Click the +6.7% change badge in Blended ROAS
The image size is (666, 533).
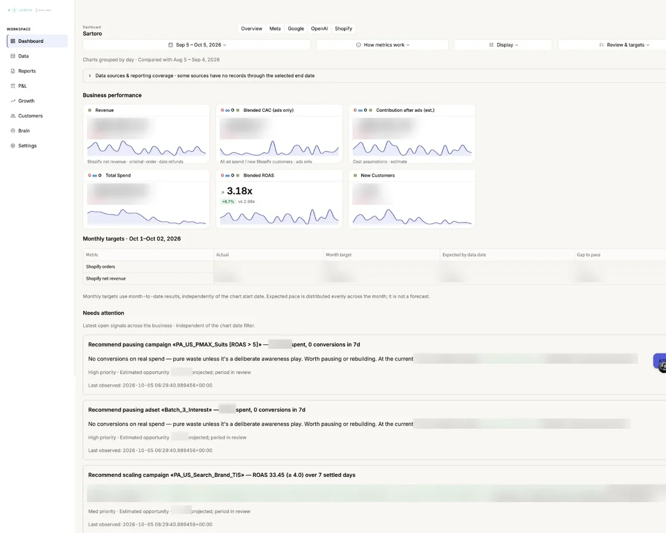click(228, 201)
